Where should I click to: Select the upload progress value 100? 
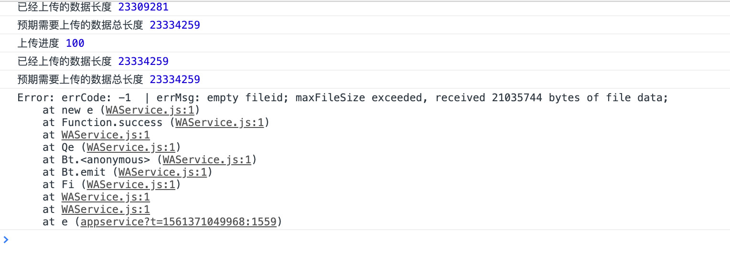coord(75,43)
